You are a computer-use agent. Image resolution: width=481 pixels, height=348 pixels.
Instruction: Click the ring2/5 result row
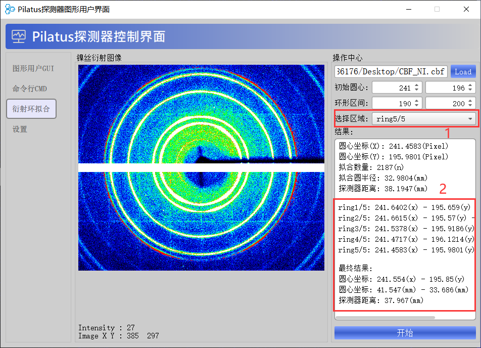click(x=406, y=218)
